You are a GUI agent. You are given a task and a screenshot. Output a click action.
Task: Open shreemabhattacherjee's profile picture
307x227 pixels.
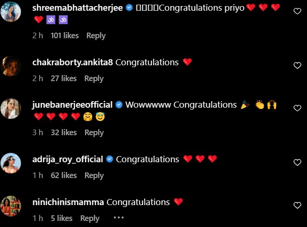click(11, 12)
